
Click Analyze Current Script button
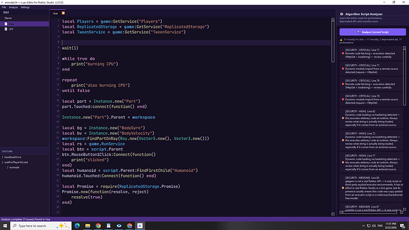(x=372, y=32)
